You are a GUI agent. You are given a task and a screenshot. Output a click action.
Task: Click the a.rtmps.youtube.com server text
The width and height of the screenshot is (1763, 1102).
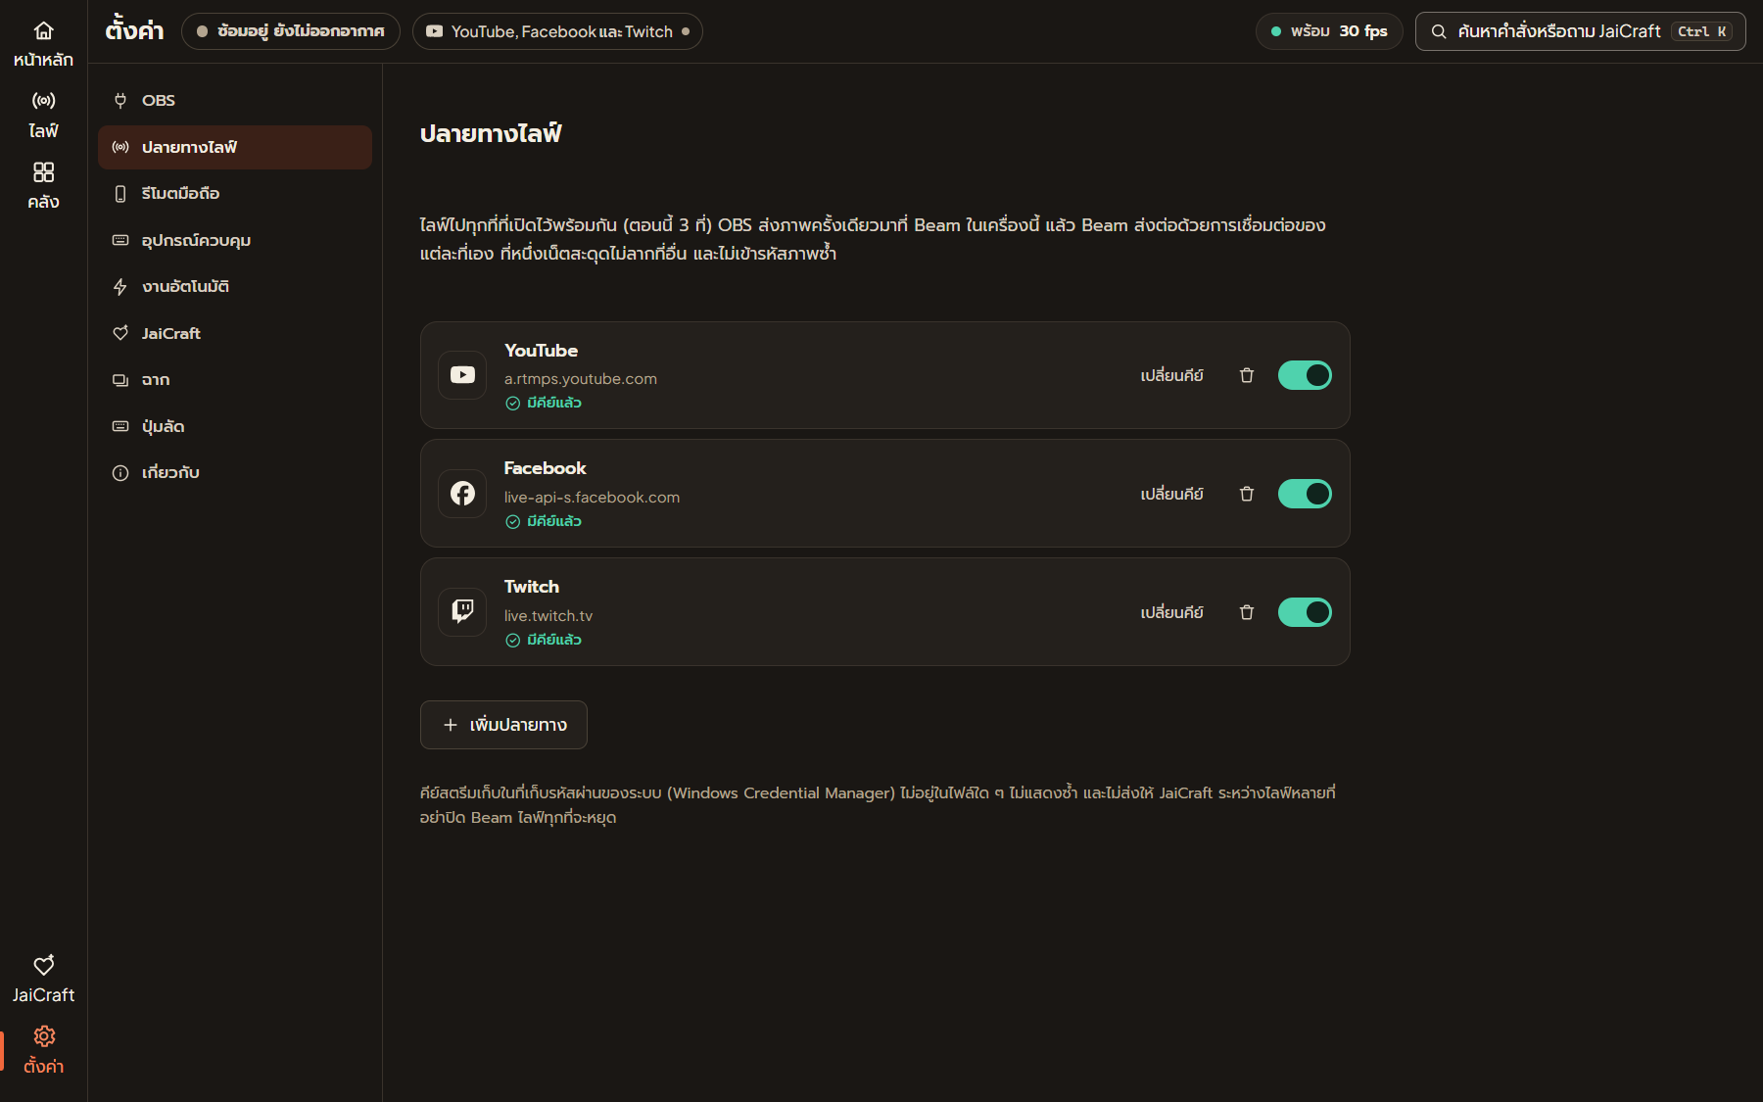tap(581, 379)
